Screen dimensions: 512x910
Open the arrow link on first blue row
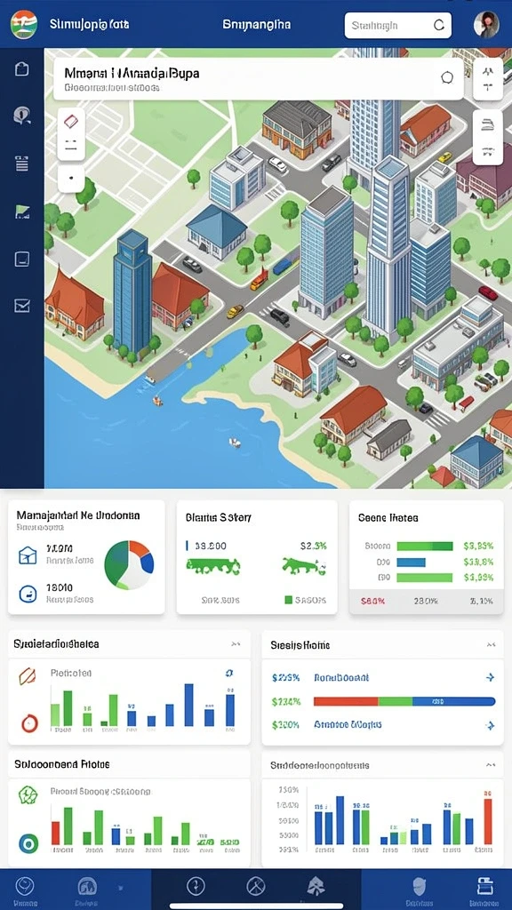pos(490,677)
